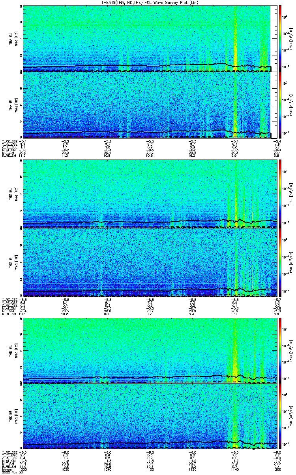The image size is (296, 475).
Task: Select the THA B-perpendicular spectrogram panel
Action: tap(147, 38)
